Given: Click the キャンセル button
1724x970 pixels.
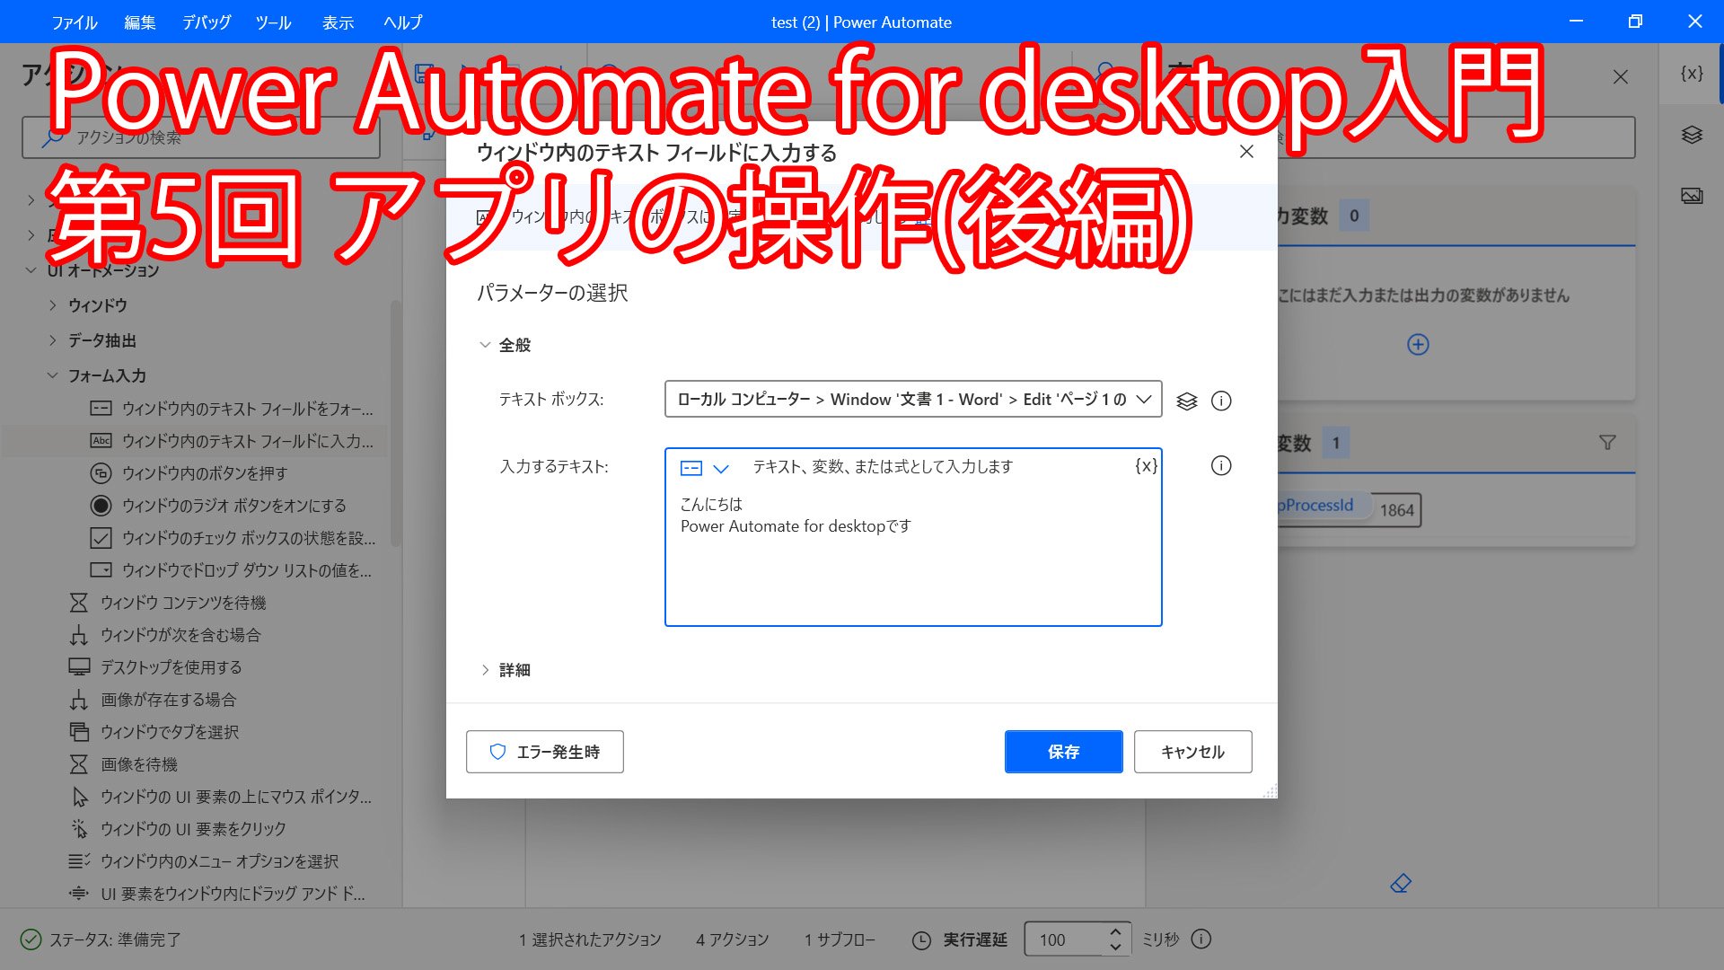Looking at the screenshot, I should pos(1192,752).
